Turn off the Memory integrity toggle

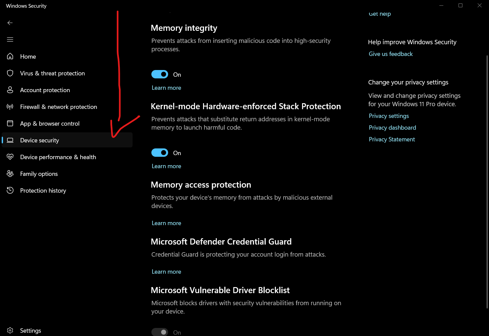point(160,74)
